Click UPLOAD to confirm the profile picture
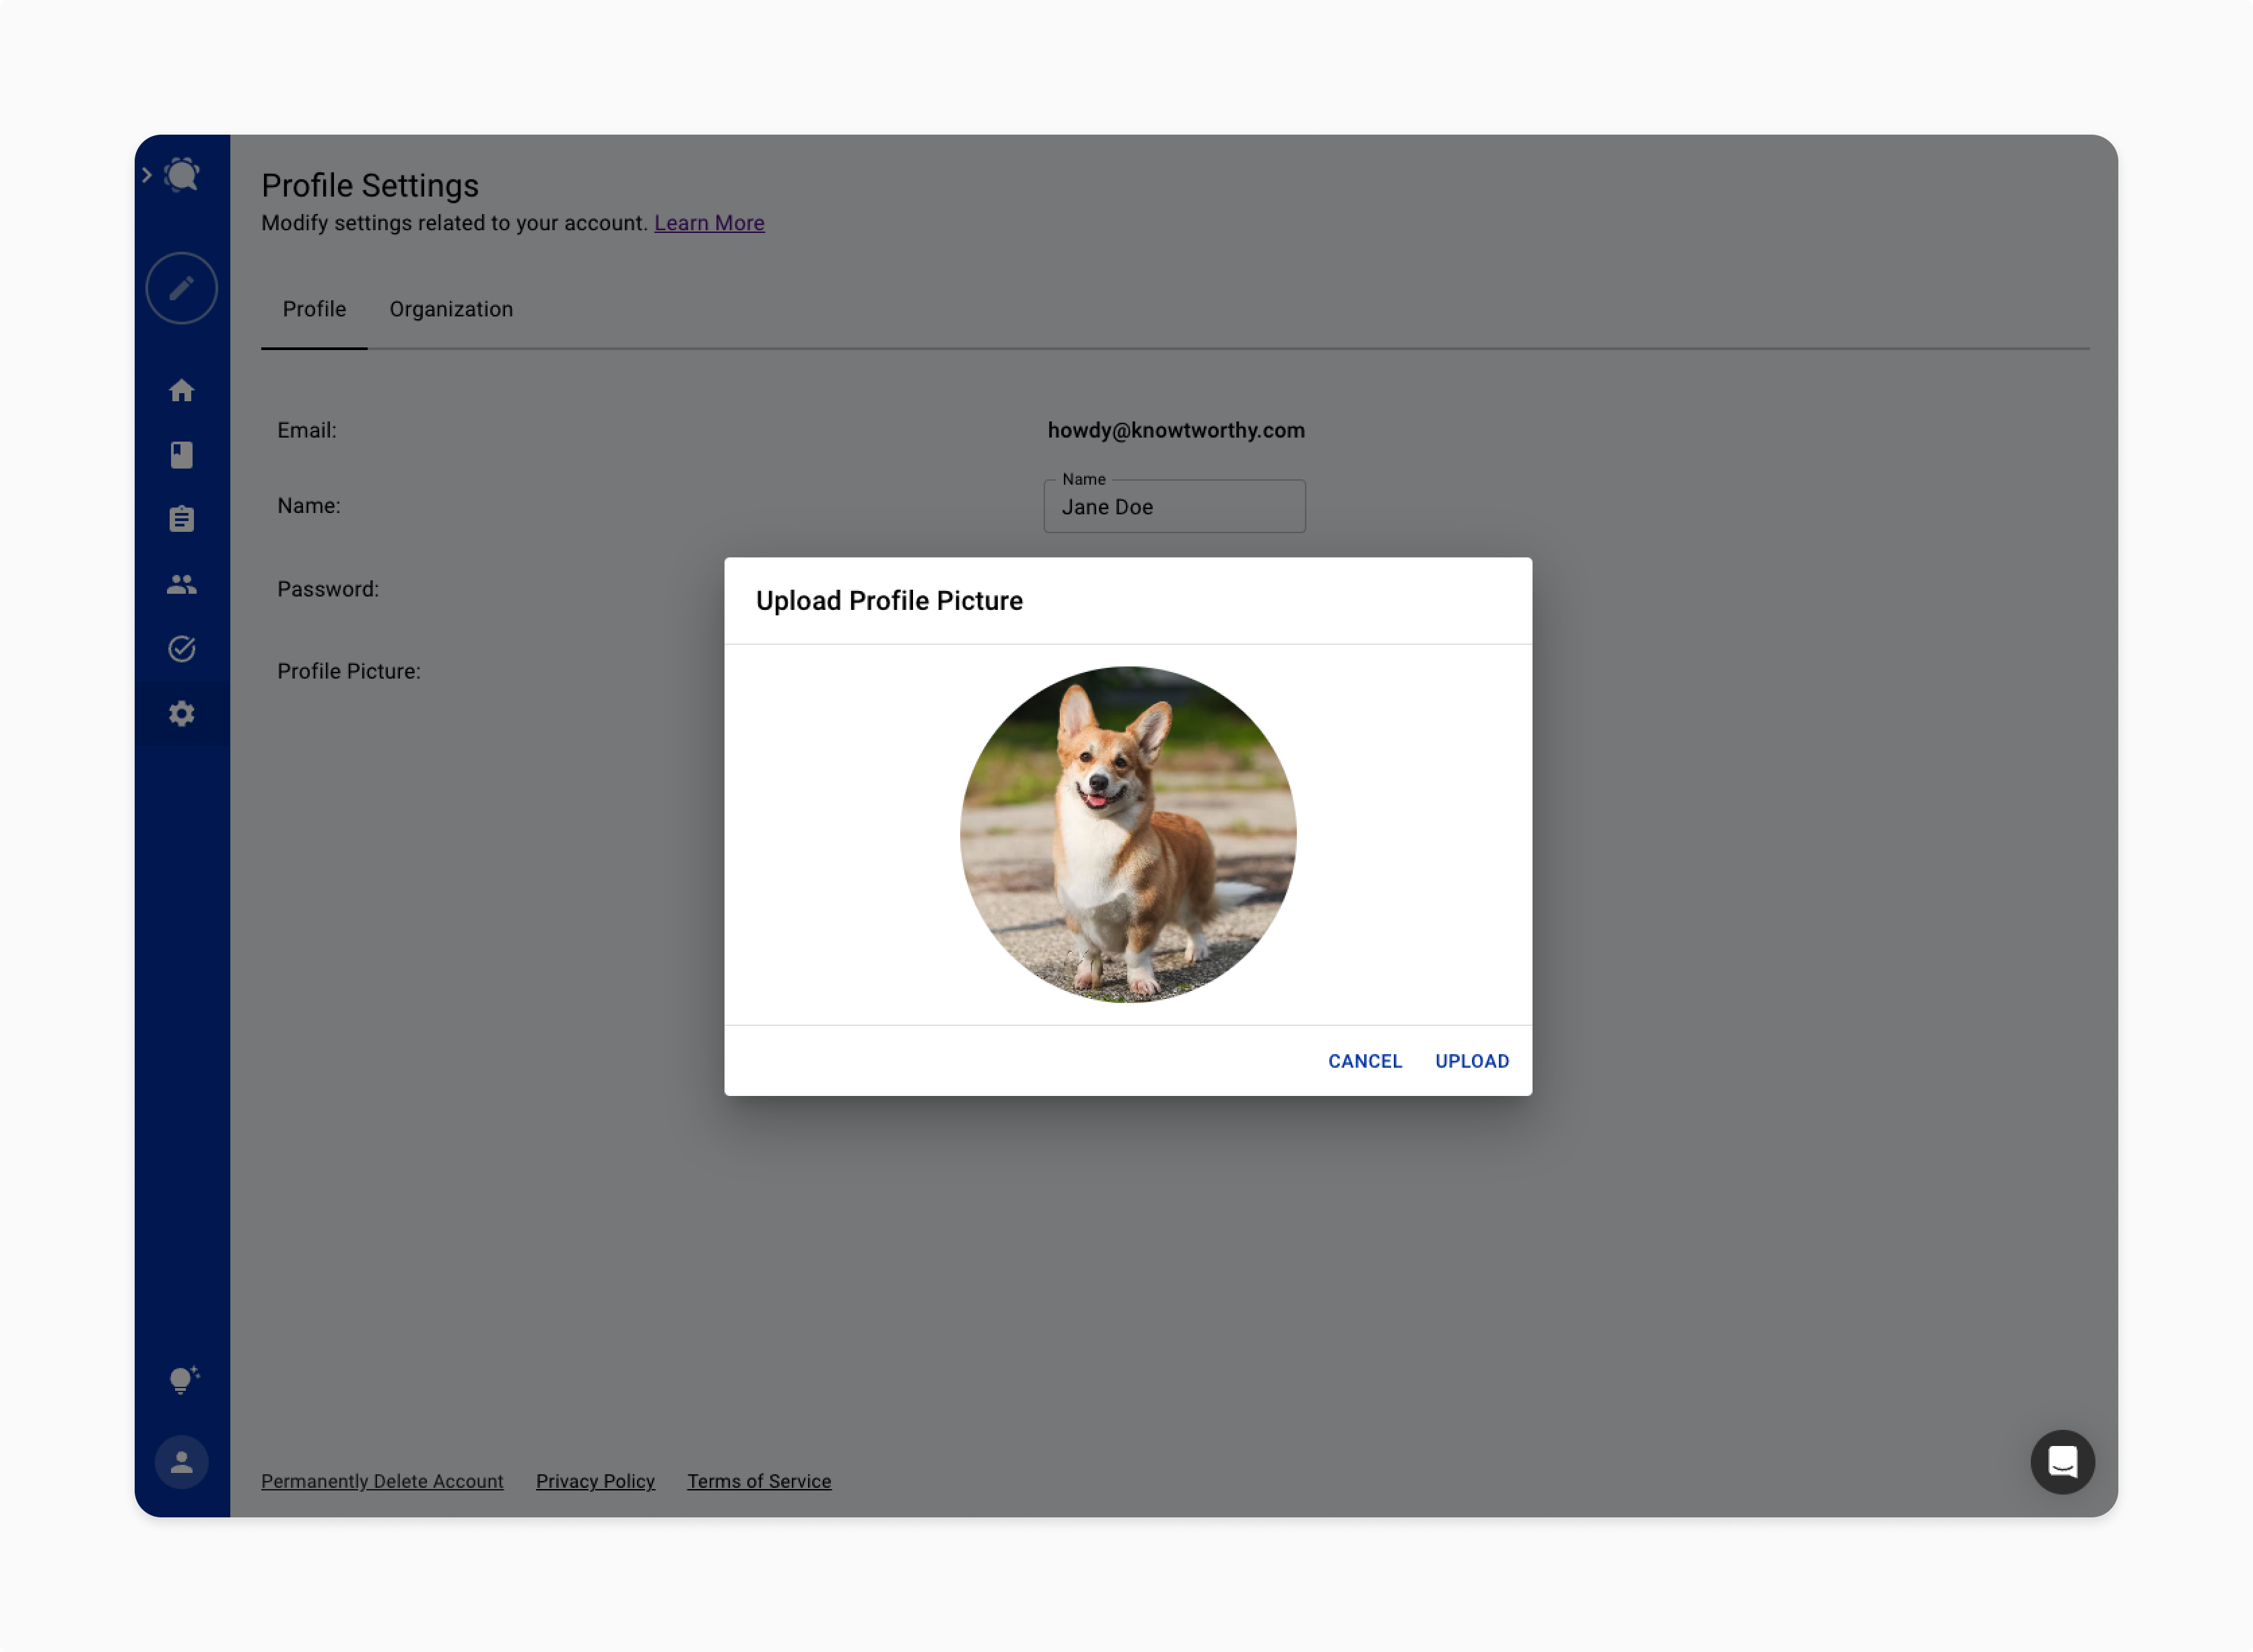This screenshot has height=1652, width=2253. tap(1471, 1061)
